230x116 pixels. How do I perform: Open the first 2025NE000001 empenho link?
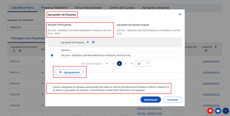point(211,62)
